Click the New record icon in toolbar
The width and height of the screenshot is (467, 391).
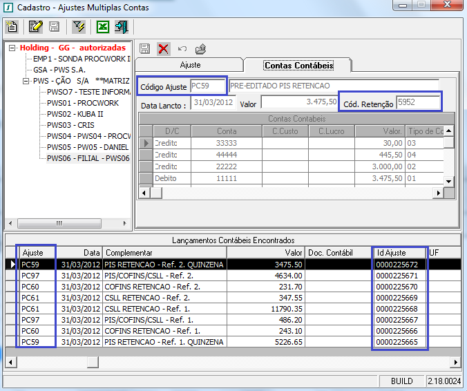(x=12, y=27)
